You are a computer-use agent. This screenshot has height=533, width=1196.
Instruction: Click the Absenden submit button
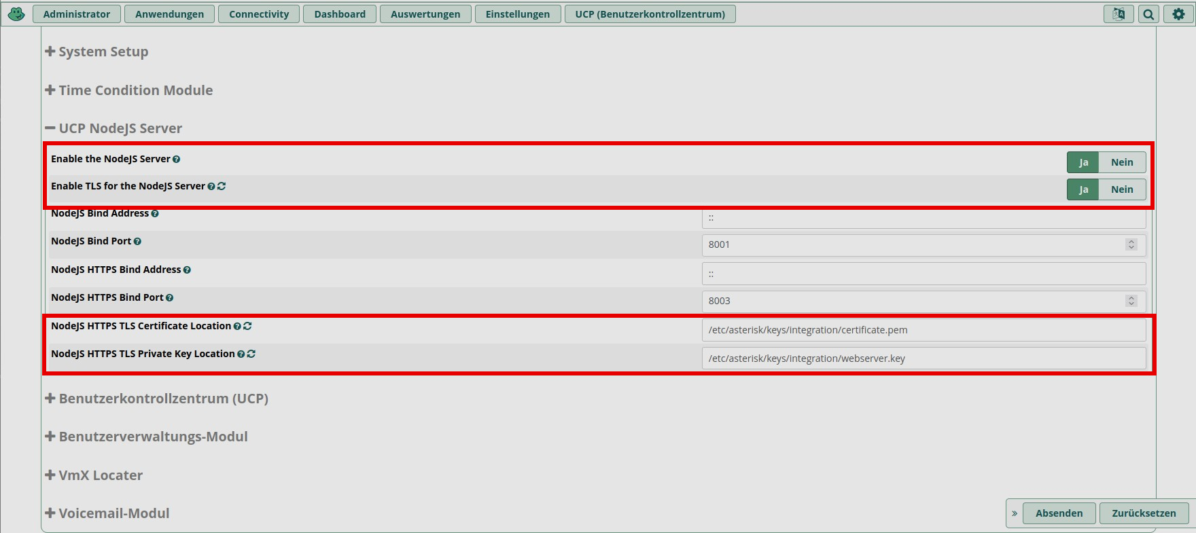(1059, 513)
